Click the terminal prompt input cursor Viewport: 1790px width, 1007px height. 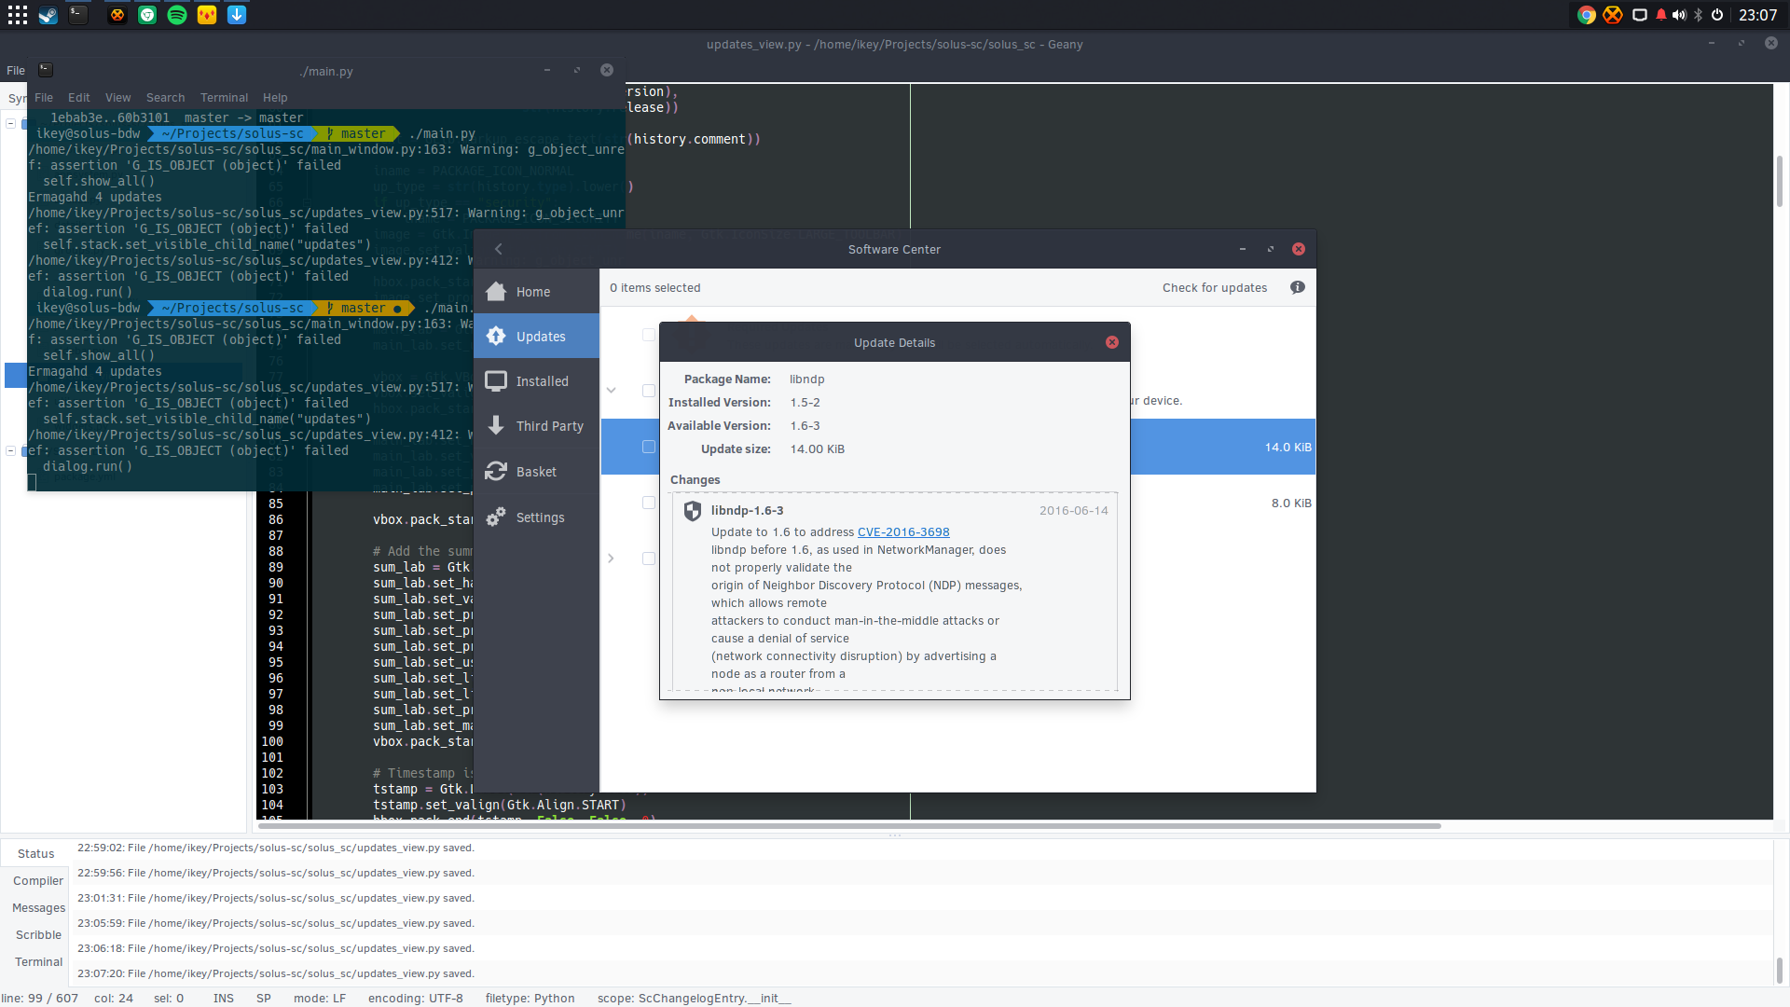pos(32,482)
